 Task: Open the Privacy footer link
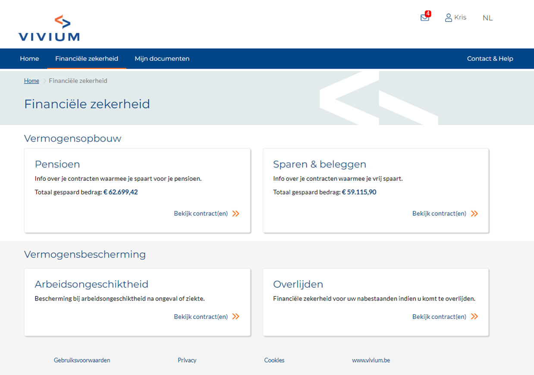tap(187, 360)
